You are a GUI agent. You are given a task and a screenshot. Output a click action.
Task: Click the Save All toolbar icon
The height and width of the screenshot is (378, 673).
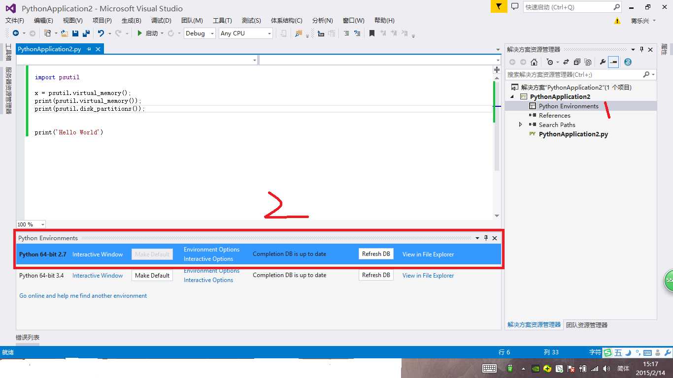point(86,33)
